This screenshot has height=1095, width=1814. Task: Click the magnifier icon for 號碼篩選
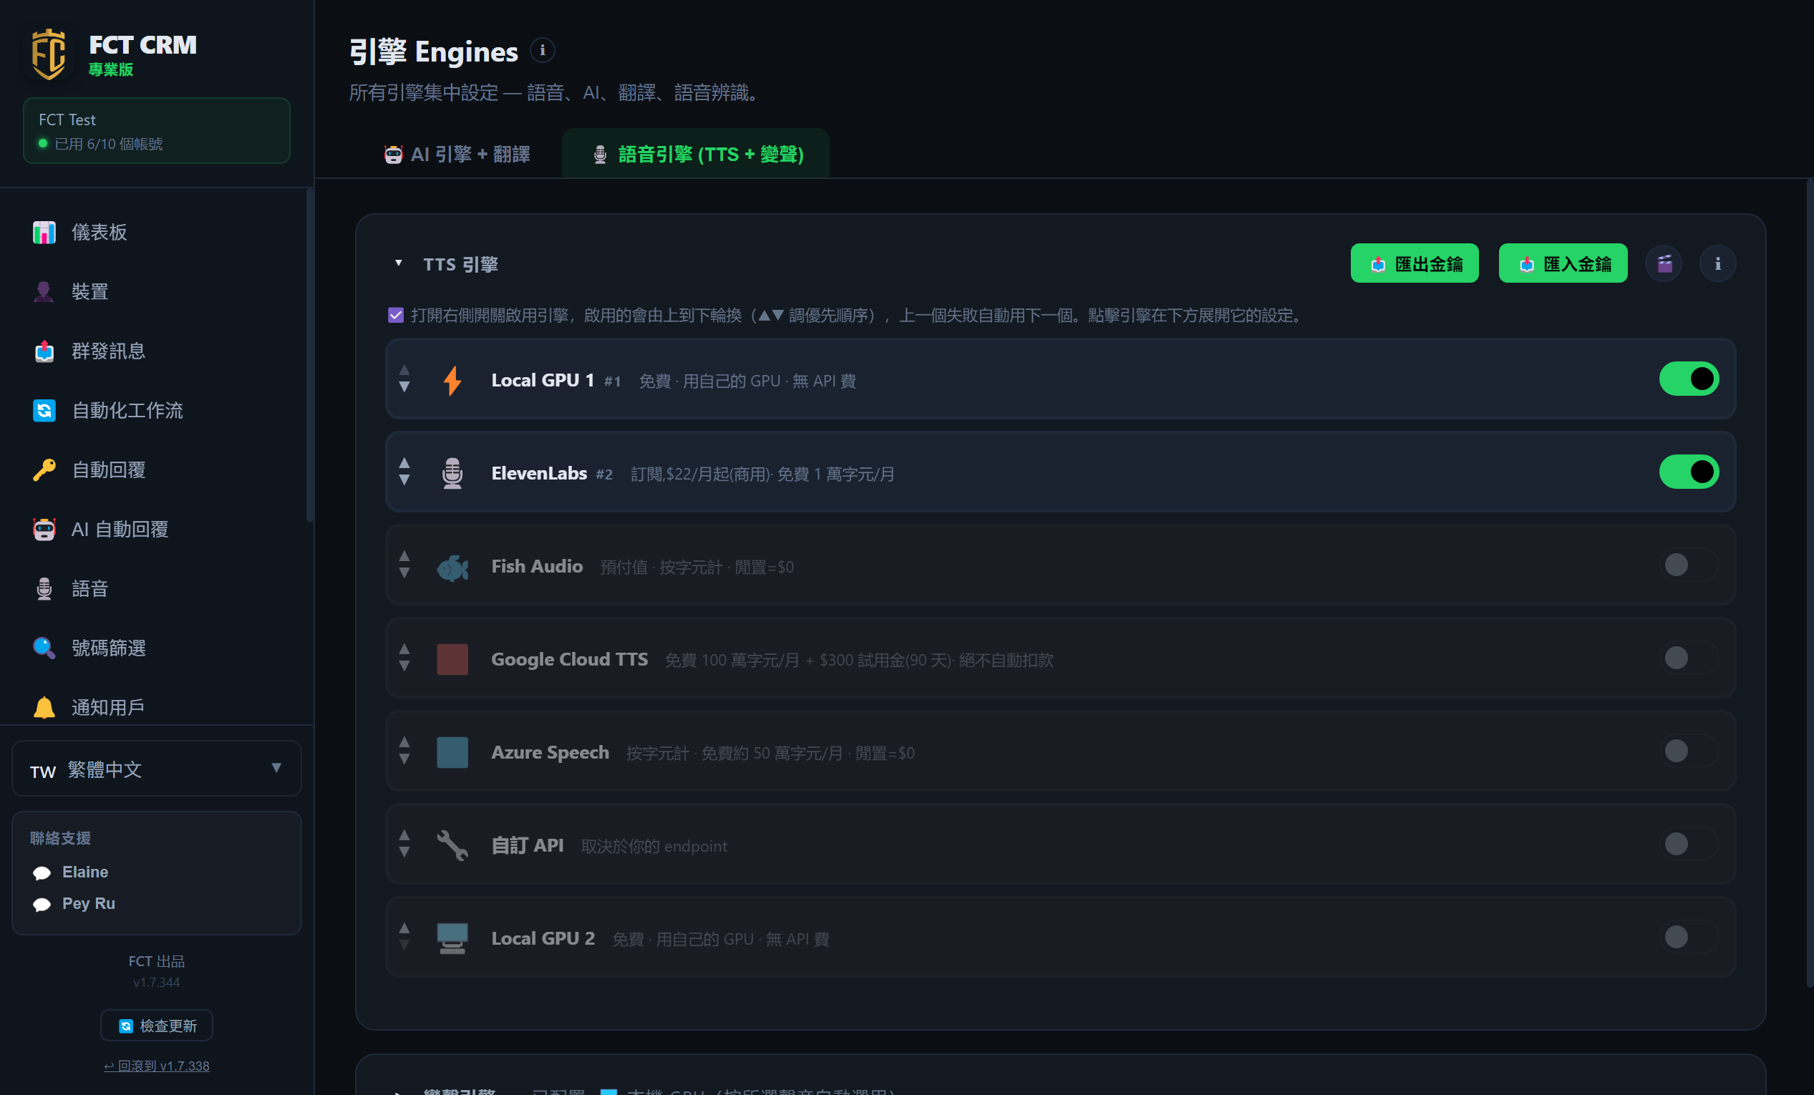tap(44, 648)
